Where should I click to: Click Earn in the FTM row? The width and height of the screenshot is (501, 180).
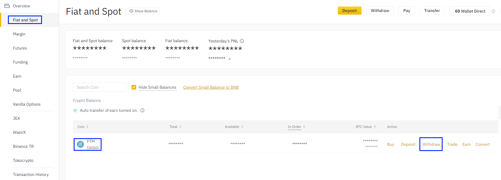pos(466,144)
